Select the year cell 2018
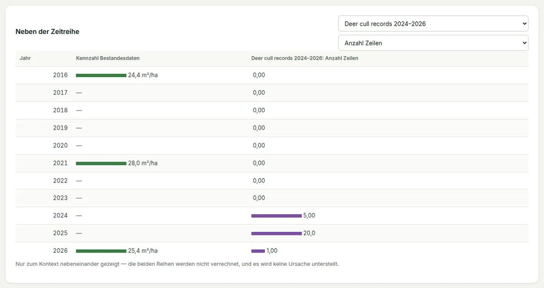Viewport: 544px width, 288px height. click(x=60, y=110)
